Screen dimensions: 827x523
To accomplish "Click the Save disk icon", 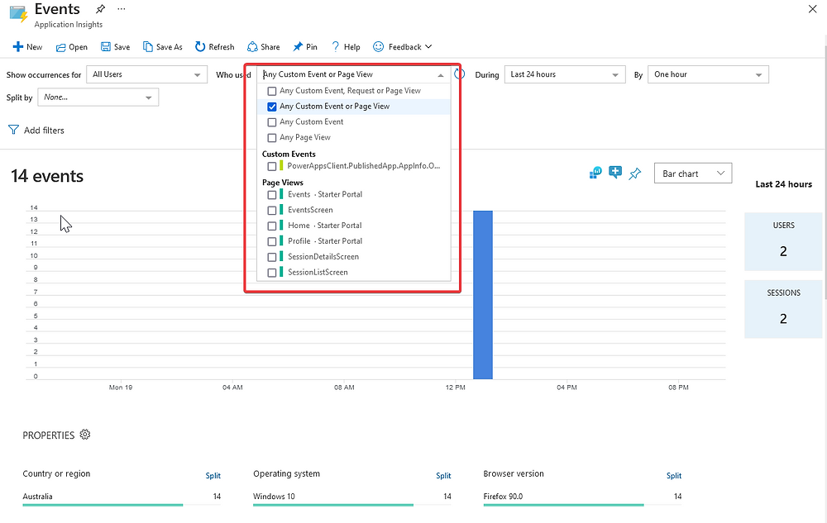I will [106, 47].
